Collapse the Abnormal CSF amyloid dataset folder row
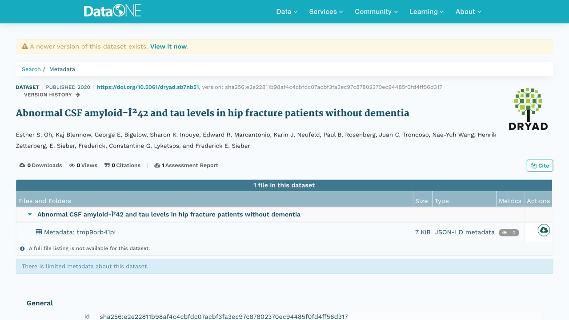 (x=30, y=214)
